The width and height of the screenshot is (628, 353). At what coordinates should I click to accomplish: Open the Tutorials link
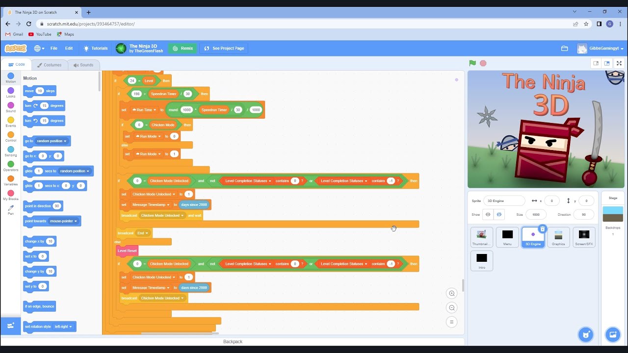coord(96,48)
